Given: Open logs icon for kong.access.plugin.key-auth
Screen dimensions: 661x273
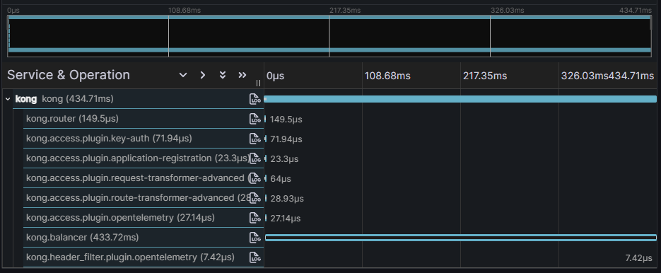Looking at the screenshot, I should point(255,139).
